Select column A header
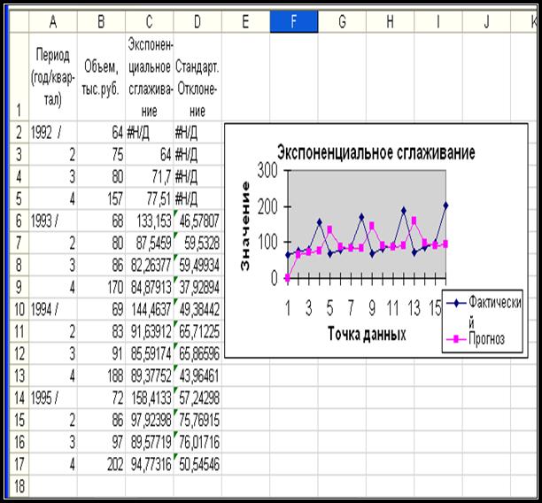 tap(53, 22)
